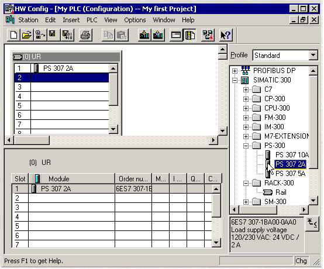This screenshot has height=269, width=324.
Task: Expand the FM-300 folder
Action: pos(246,118)
